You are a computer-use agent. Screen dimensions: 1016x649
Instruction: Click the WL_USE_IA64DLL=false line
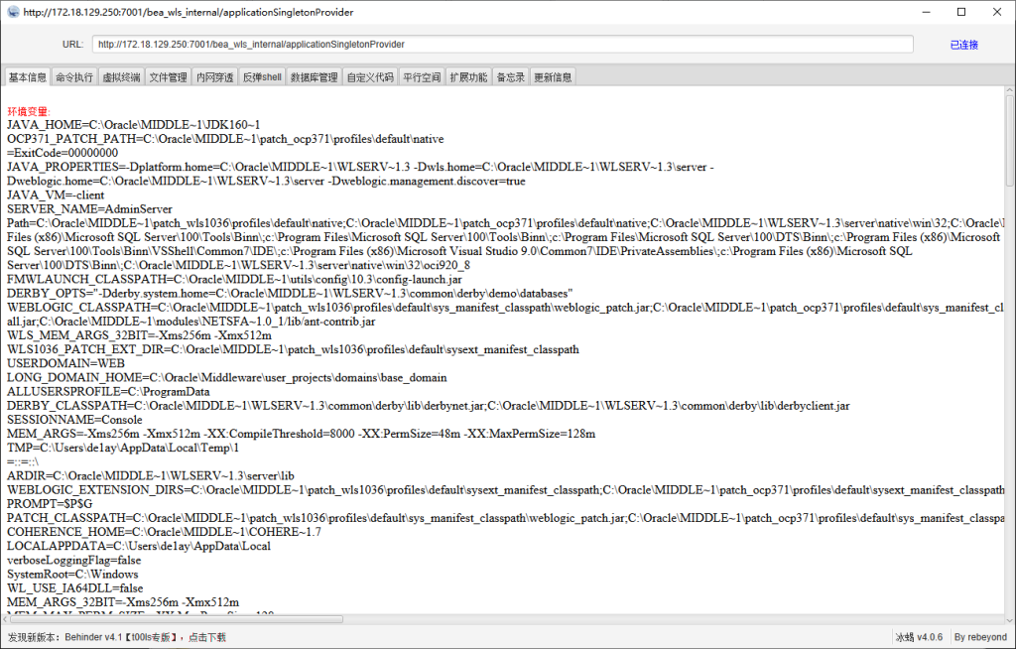click(75, 588)
